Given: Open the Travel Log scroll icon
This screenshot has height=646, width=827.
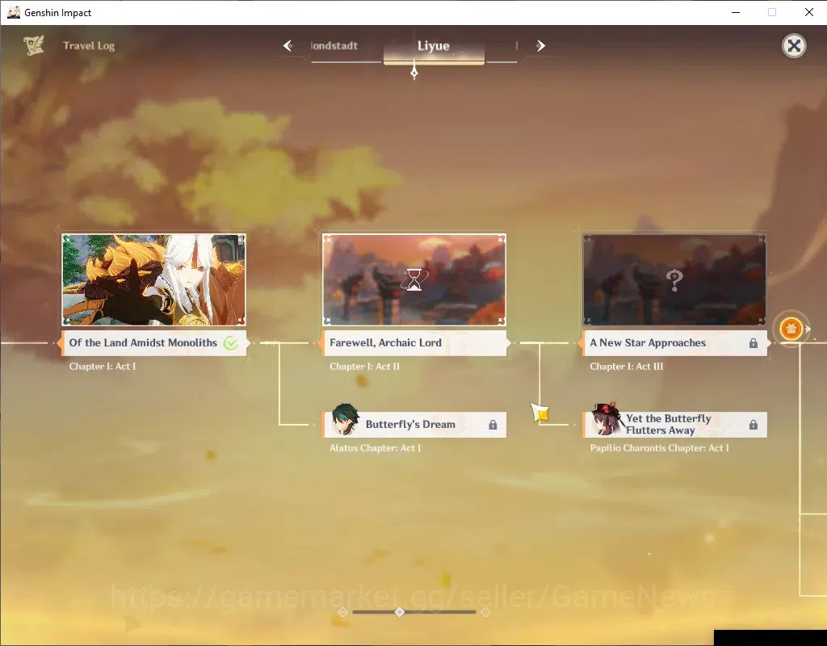Looking at the screenshot, I should (x=34, y=45).
